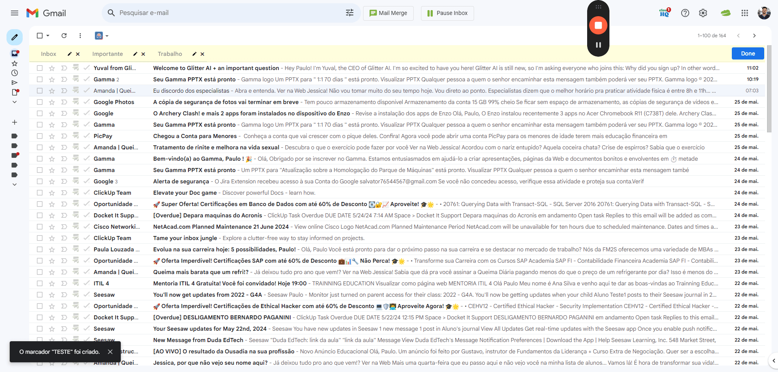Click the plus icon to create label
Screen dimensions: 778x372
pos(15,122)
